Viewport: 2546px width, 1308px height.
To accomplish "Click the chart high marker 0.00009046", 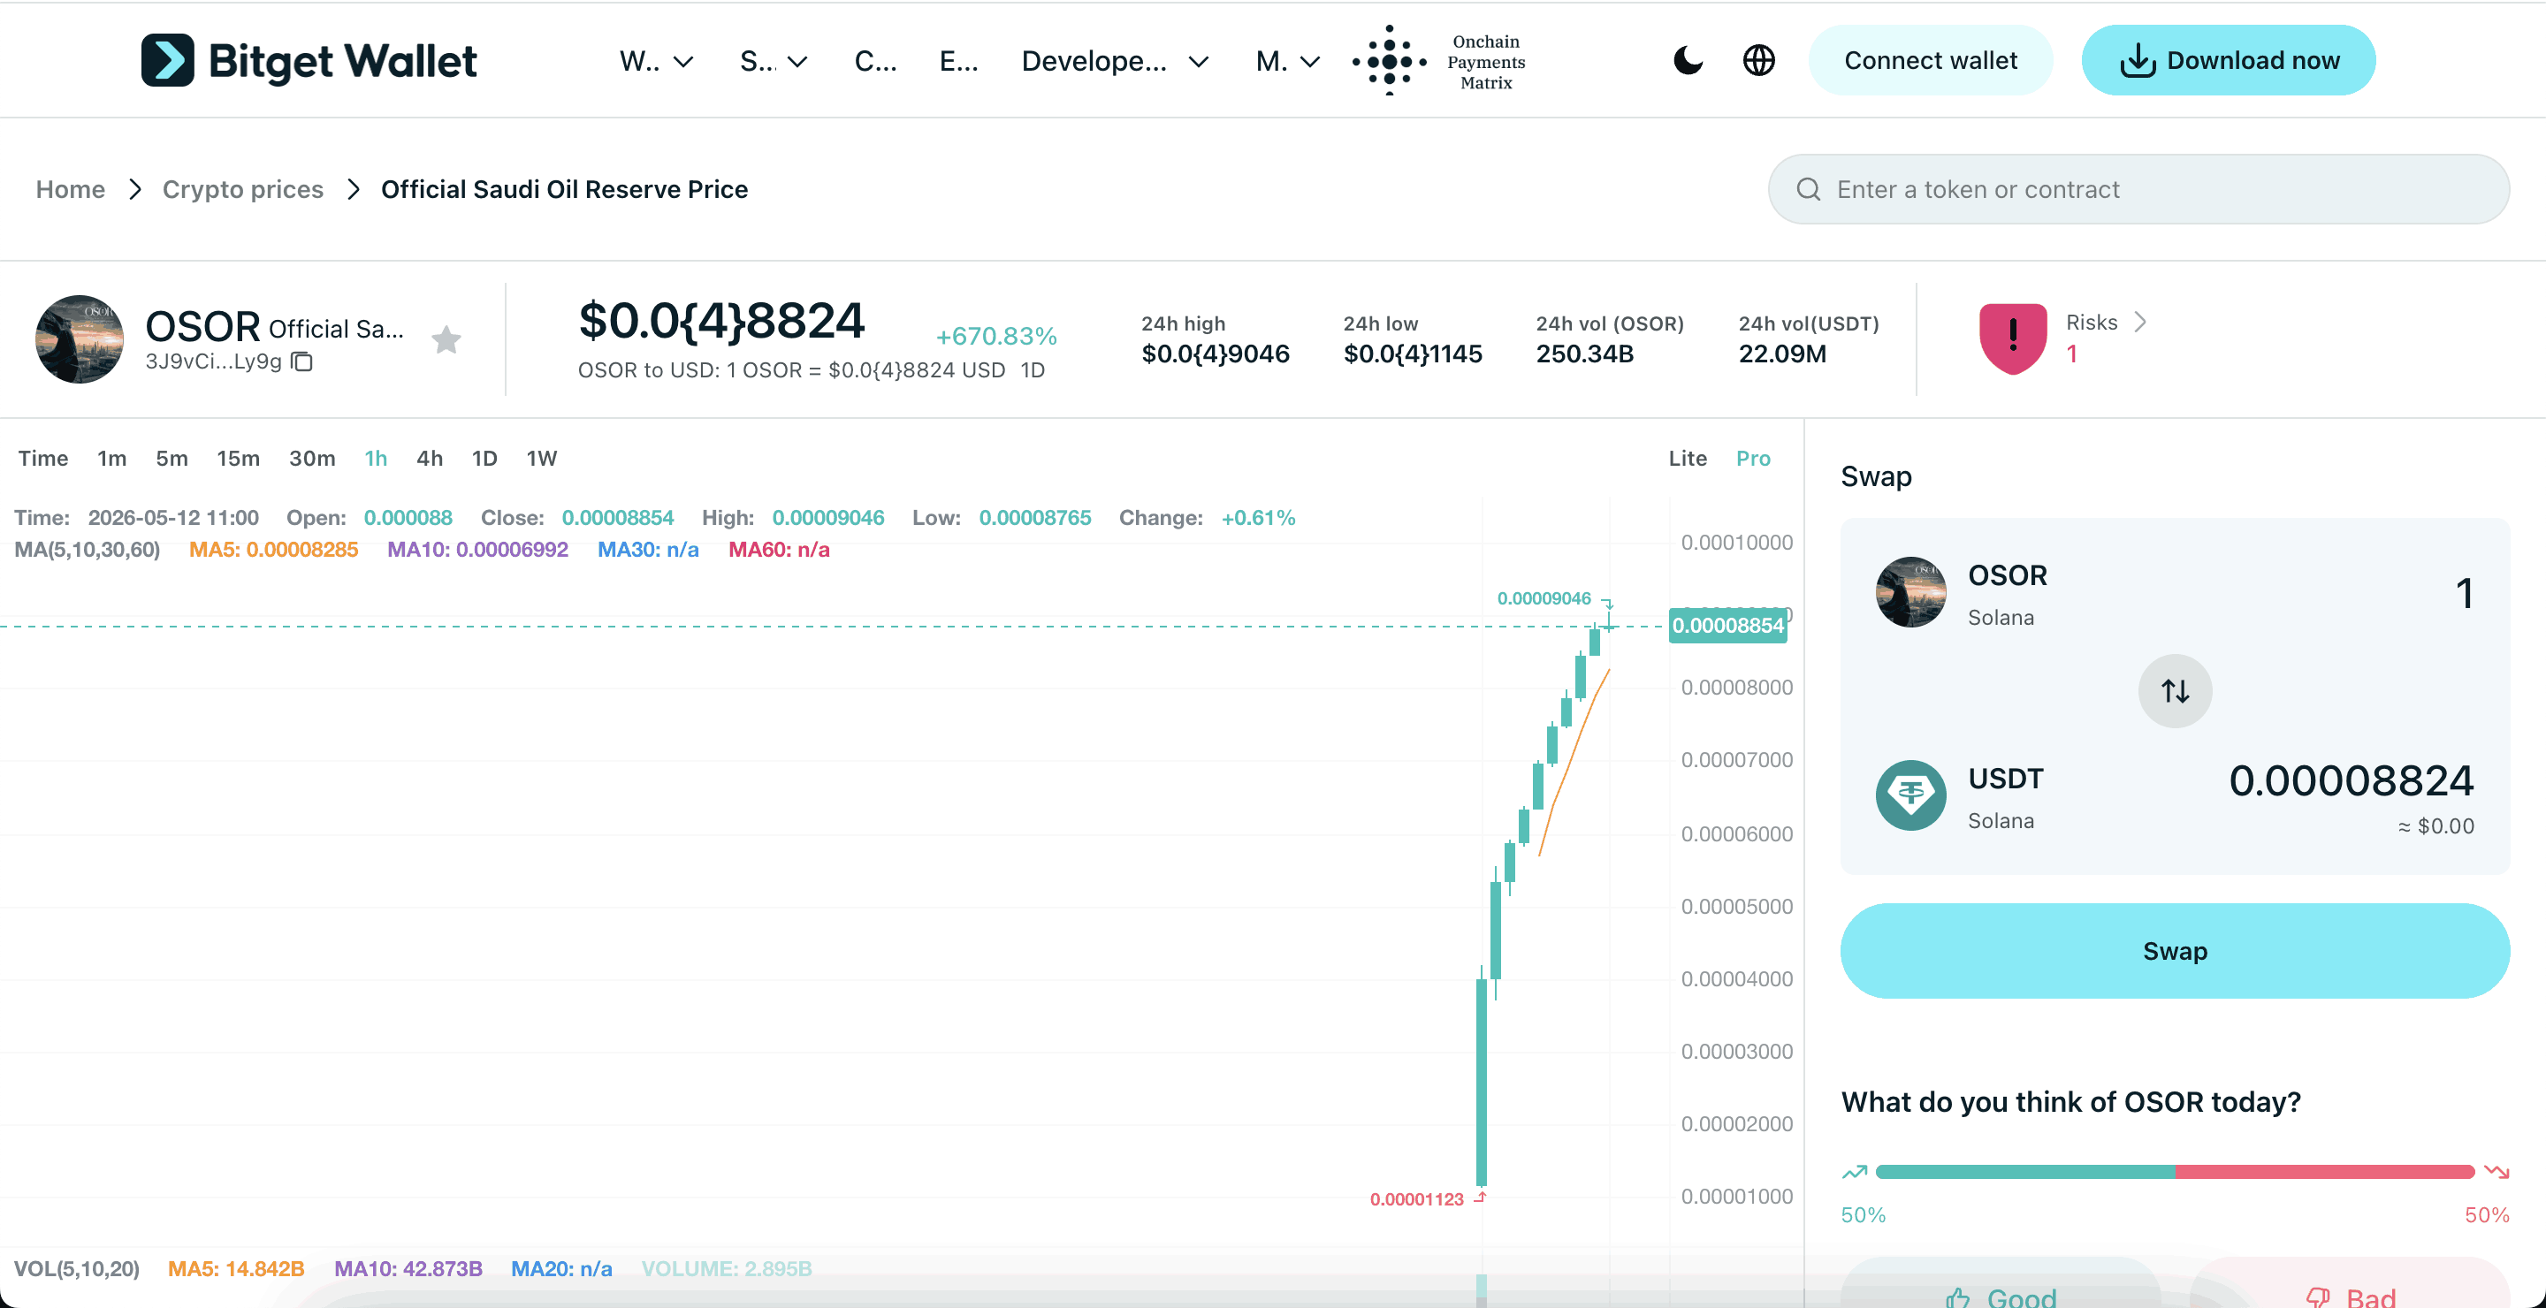I will pos(1544,598).
